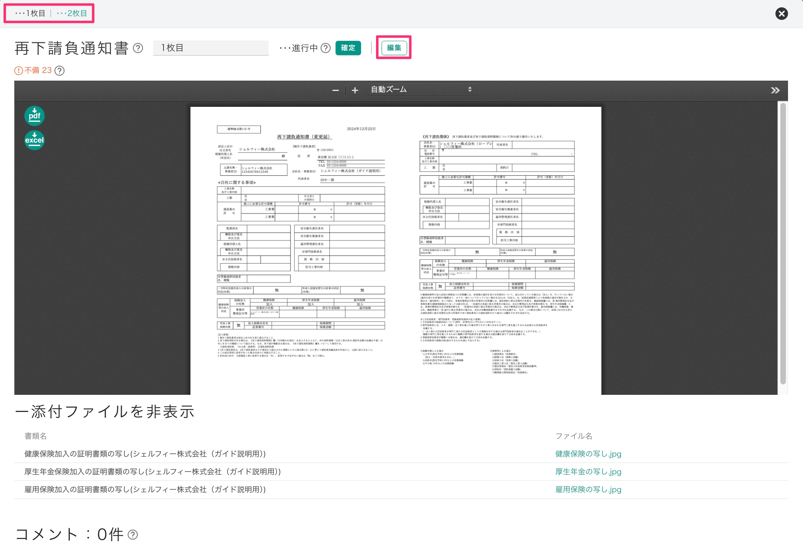Click the 1枚目 sheet name field

tap(210, 48)
